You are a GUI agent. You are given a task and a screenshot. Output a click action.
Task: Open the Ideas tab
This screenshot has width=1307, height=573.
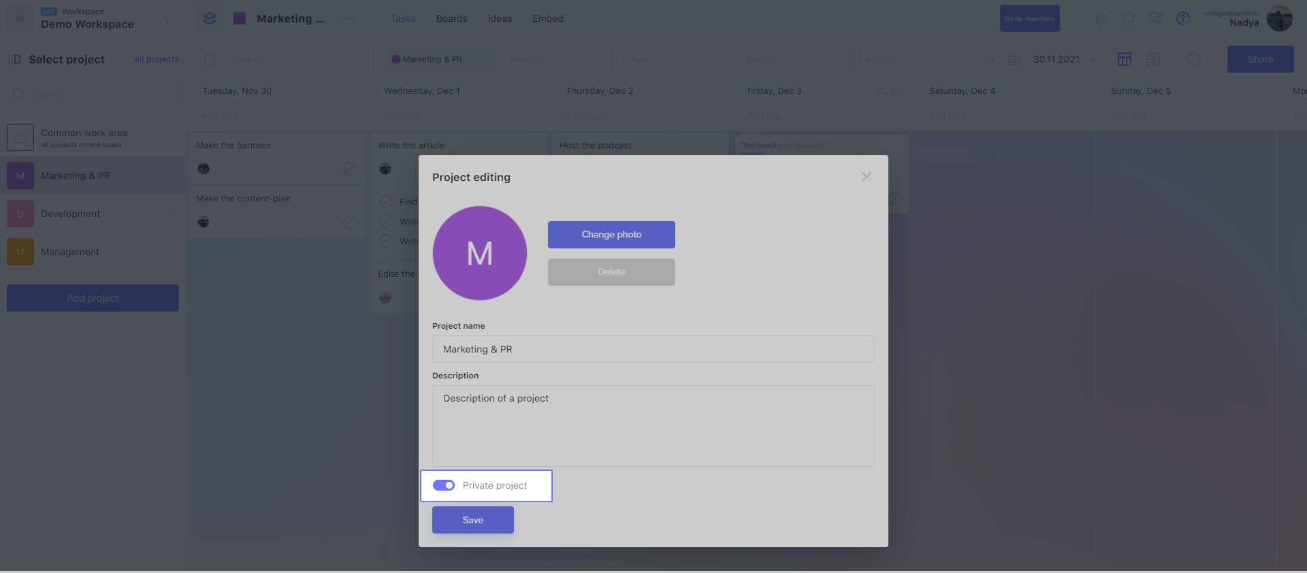tap(500, 18)
